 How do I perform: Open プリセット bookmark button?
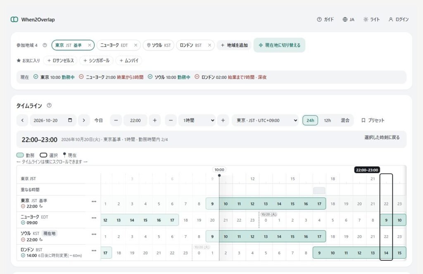click(373, 120)
